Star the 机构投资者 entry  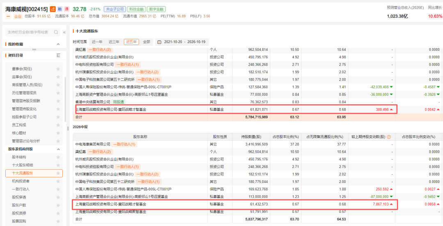tap(58, 181)
